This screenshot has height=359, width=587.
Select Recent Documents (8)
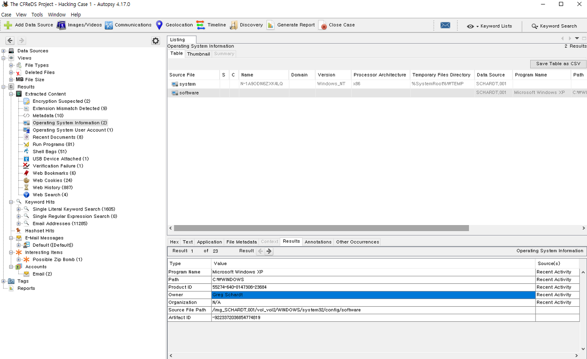point(58,137)
